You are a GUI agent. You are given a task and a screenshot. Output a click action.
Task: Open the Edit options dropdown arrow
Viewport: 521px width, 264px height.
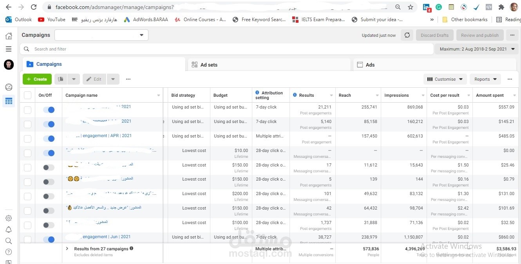(x=113, y=79)
